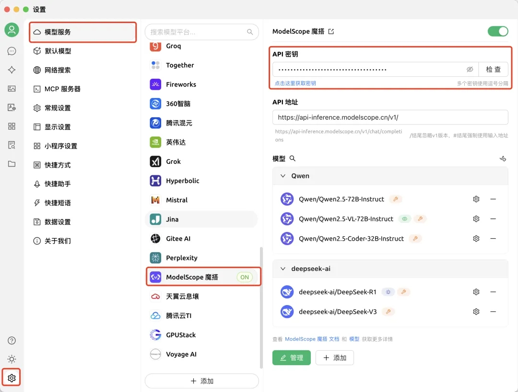Focus the API 密钥 password field
The width and height of the screenshot is (518, 392).
368,70
